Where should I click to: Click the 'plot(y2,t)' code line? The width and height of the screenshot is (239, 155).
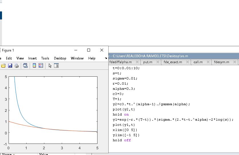124,110
